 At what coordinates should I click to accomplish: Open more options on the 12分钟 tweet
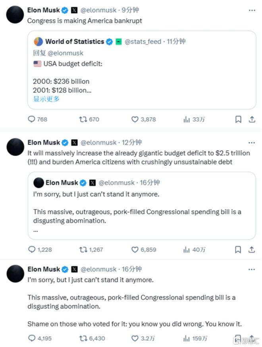251,142
